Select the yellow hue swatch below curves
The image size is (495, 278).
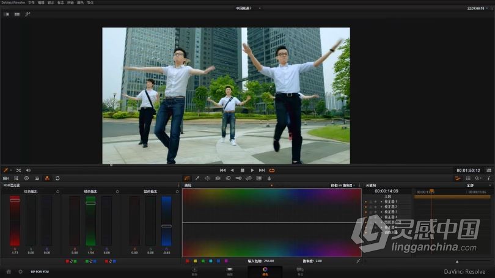[195, 261]
